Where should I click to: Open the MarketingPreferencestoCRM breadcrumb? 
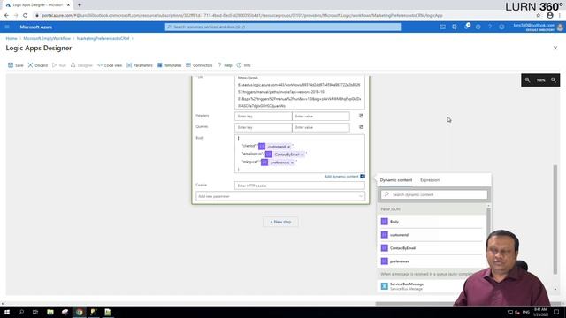pyautogui.click(x=103, y=38)
